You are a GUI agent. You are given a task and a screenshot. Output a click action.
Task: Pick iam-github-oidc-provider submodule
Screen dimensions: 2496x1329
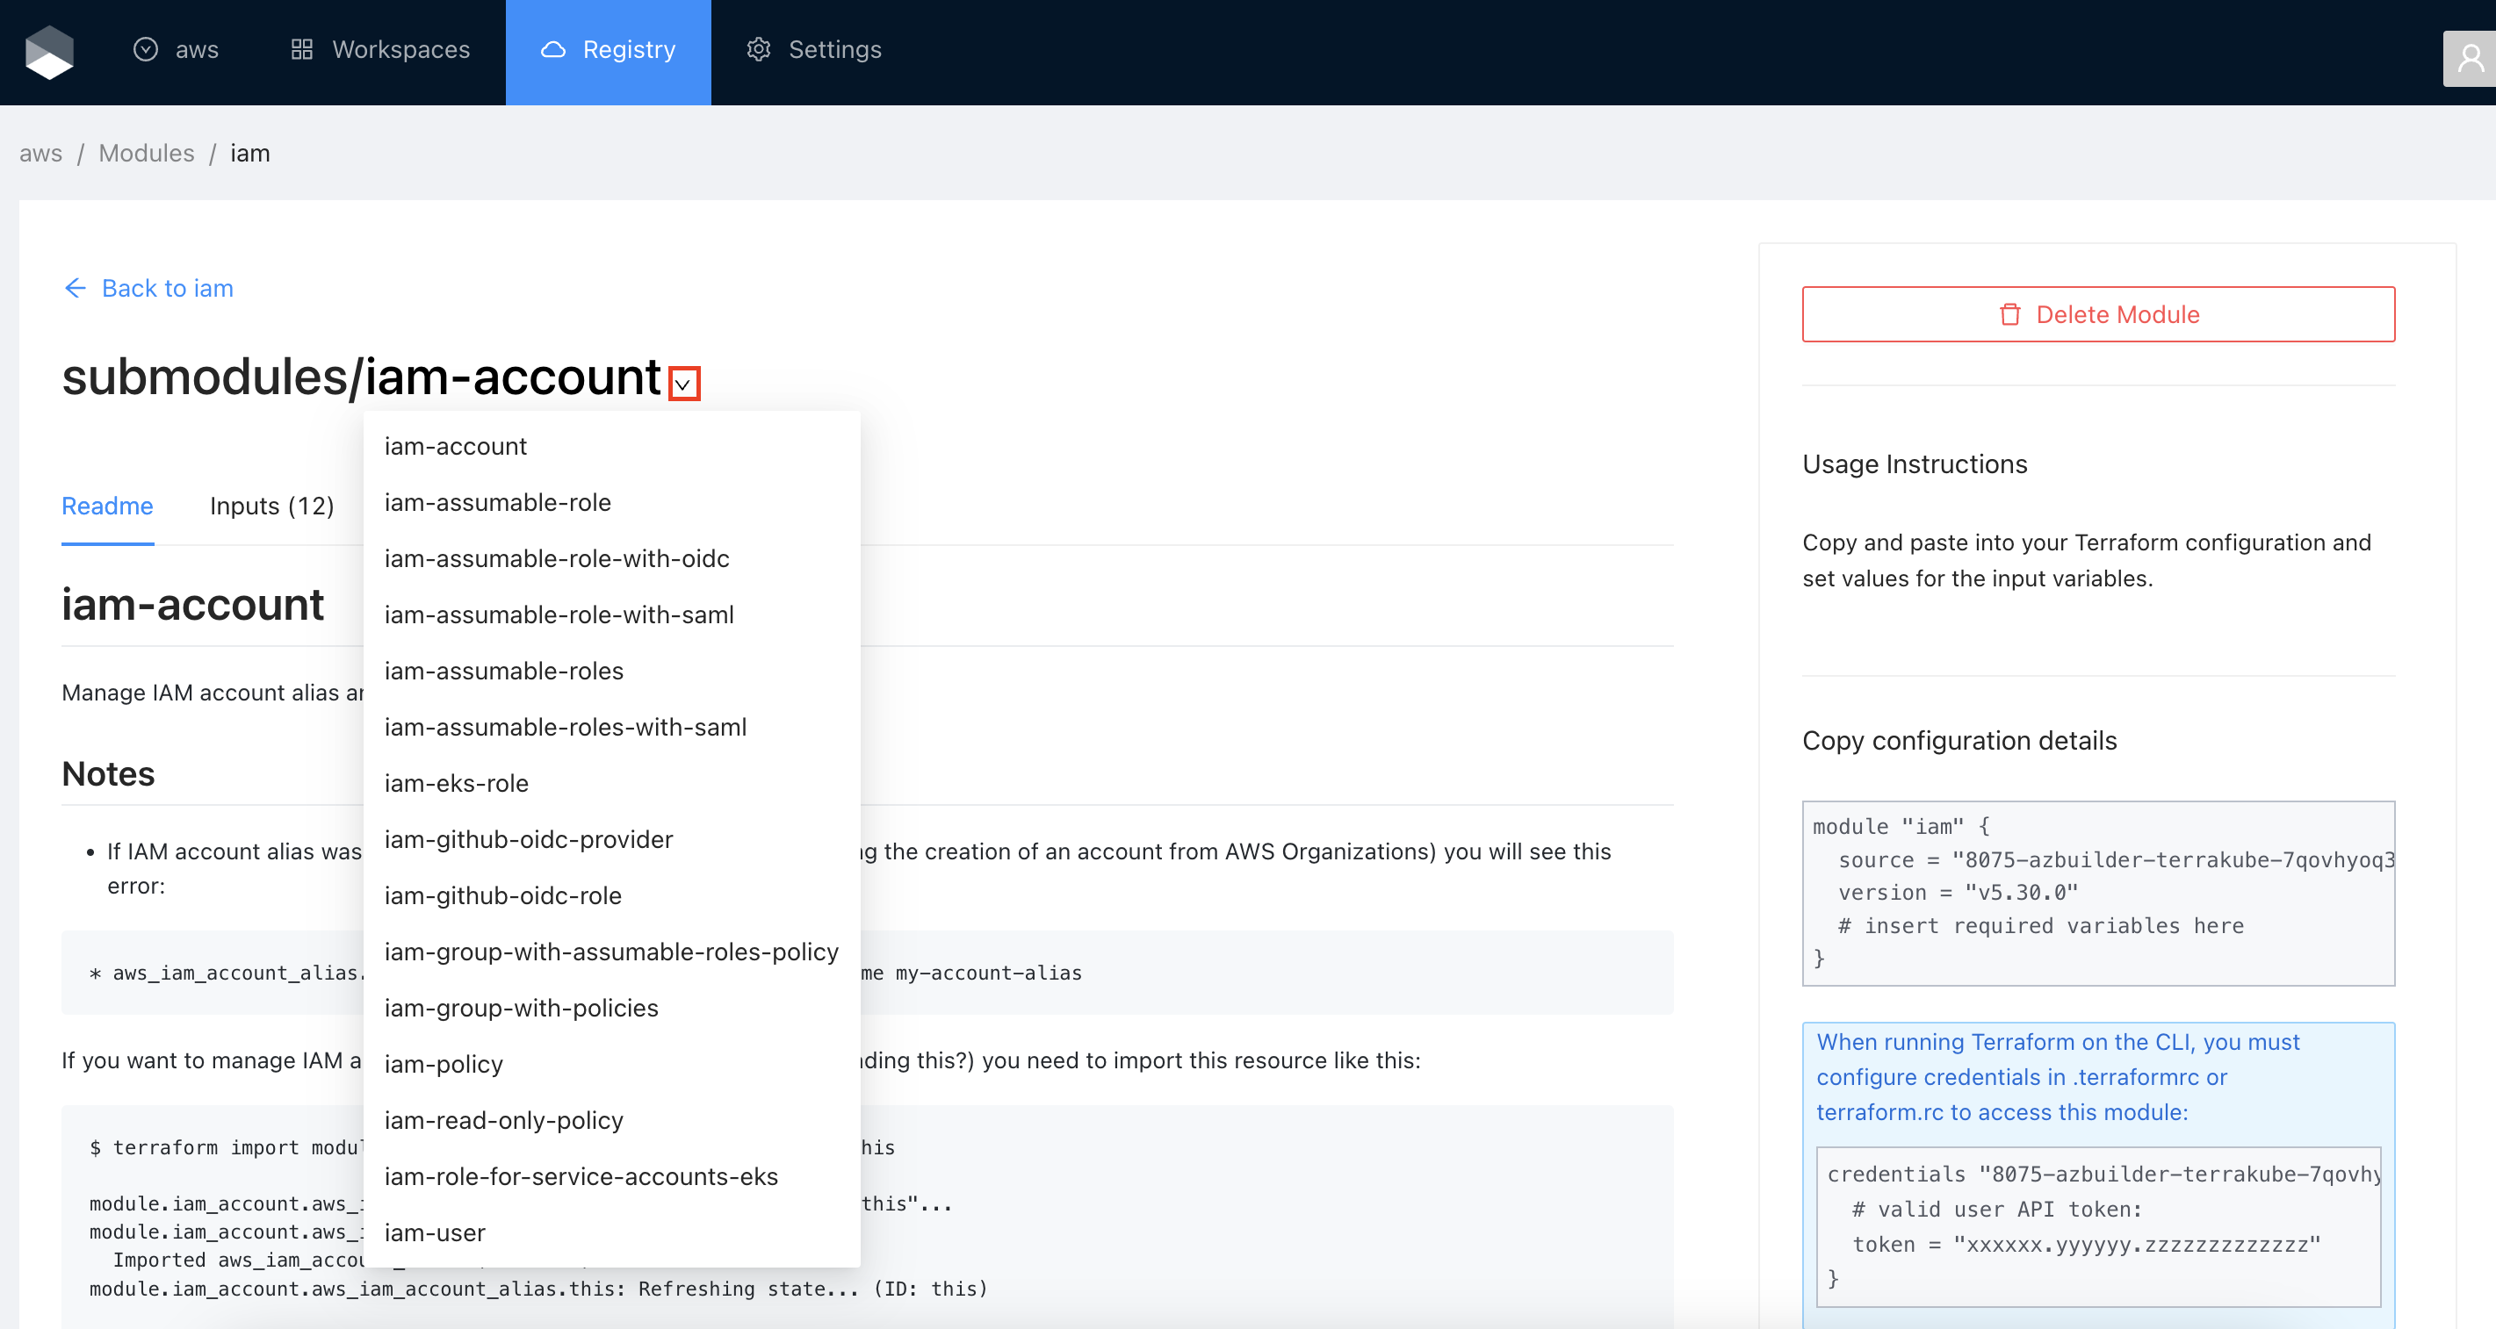click(528, 839)
